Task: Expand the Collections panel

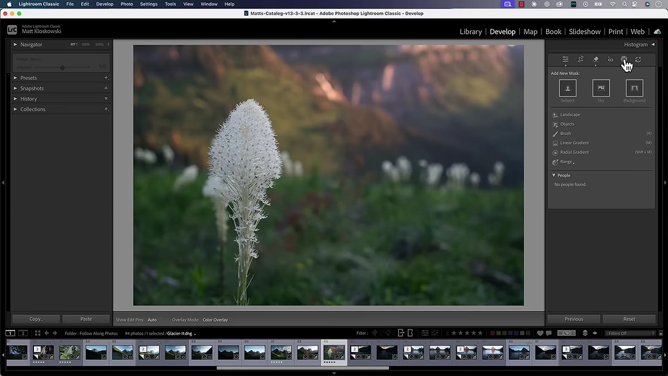Action: (x=16, y=110)
